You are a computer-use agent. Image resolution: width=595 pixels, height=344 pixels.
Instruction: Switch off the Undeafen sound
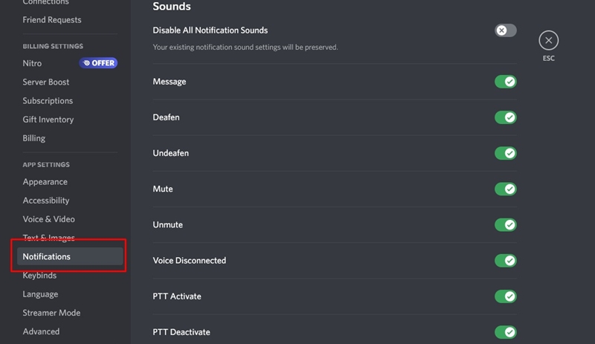pyautogui.click(x=506, y=153)
